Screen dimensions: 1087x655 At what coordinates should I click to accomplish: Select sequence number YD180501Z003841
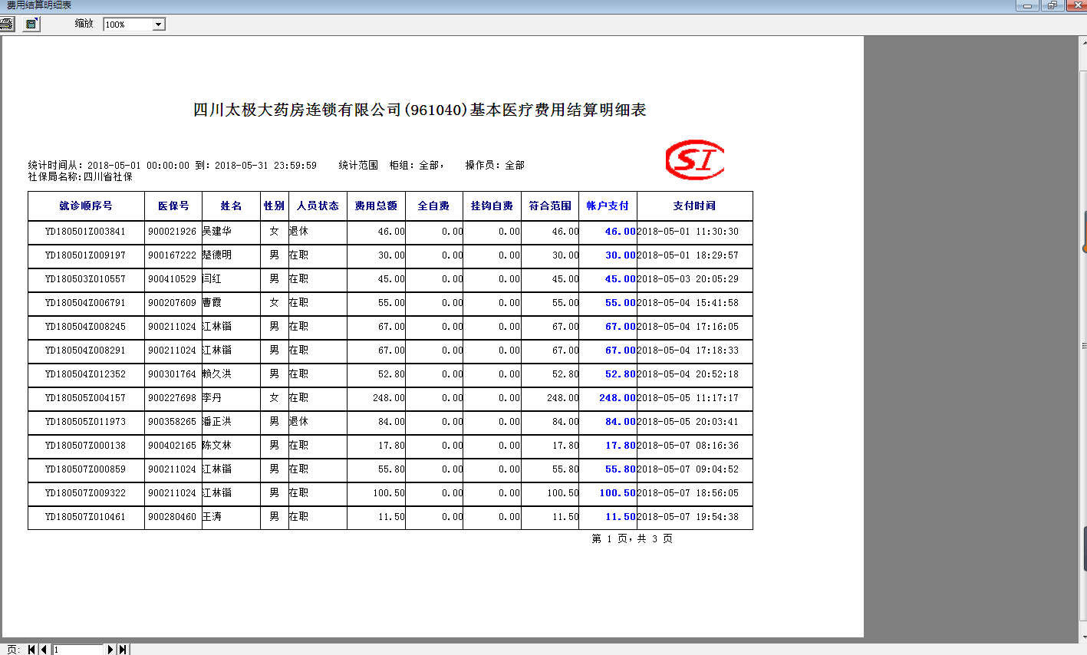[85, 232]
